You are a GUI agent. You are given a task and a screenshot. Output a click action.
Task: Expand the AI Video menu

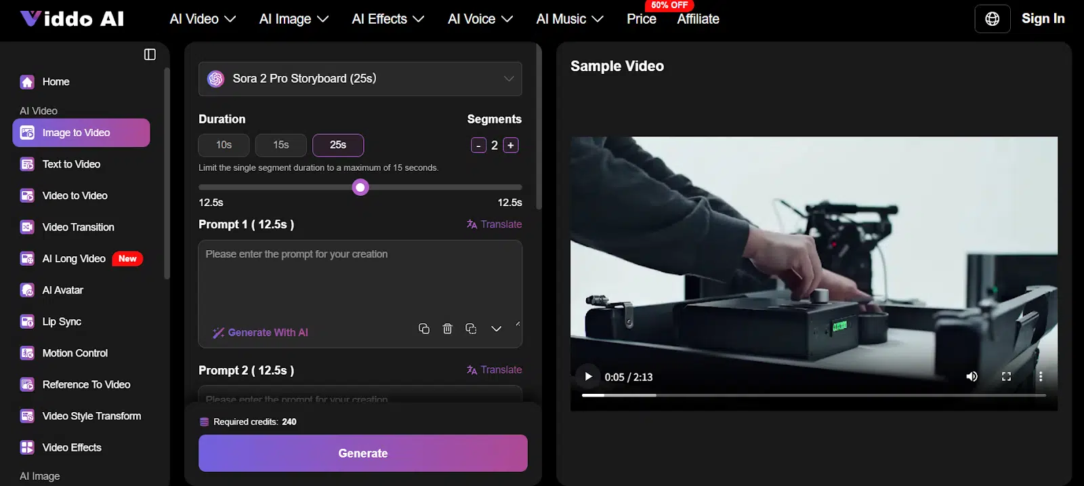coord(203,19)
